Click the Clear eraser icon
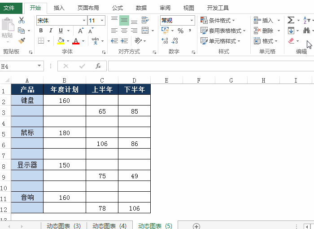The image size is (314, 229). (291, 41)
